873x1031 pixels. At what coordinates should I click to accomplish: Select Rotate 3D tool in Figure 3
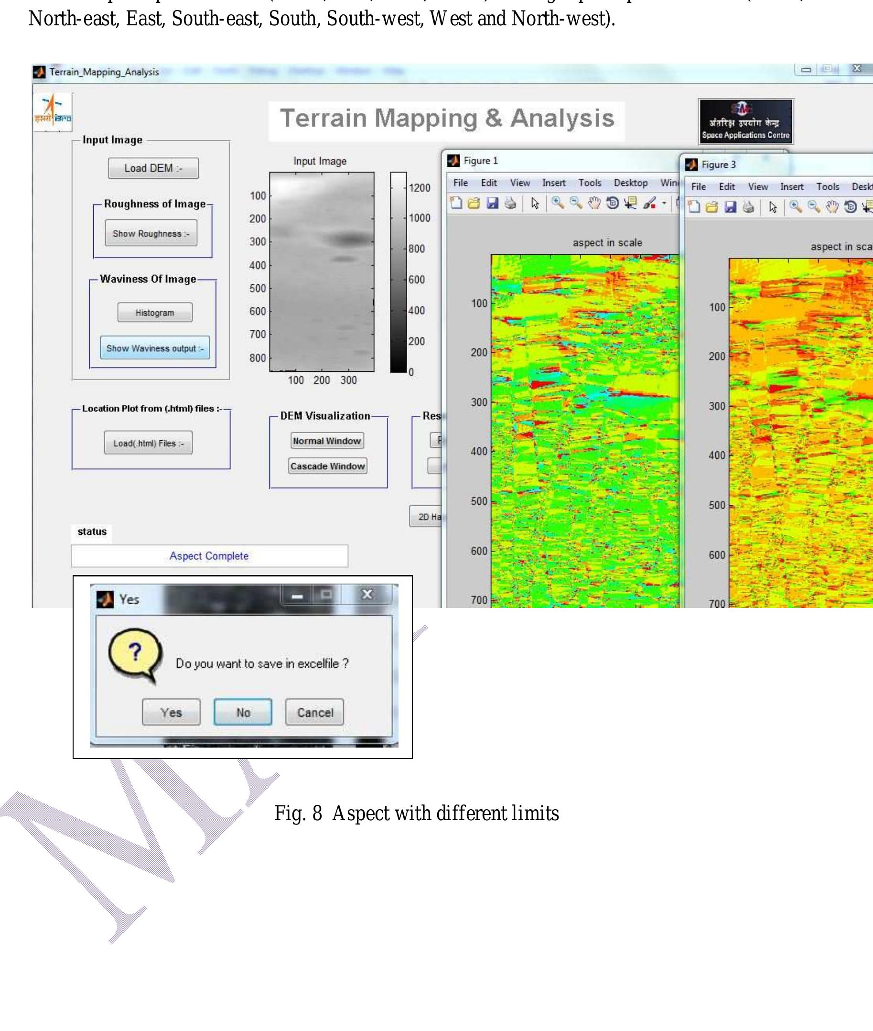coord(850,207)
